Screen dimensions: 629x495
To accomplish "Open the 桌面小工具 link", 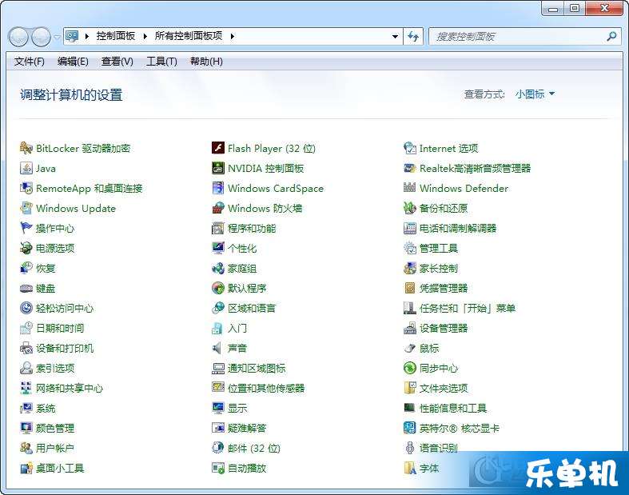I will pos(60,468).
